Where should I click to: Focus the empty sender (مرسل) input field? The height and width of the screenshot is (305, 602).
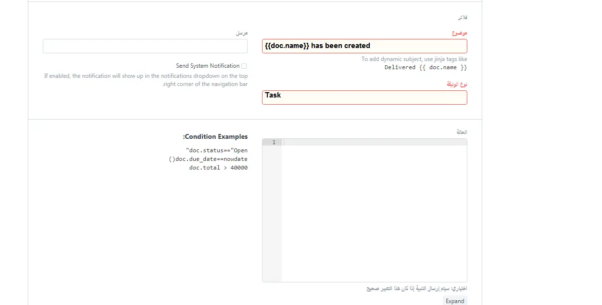pyautogui.click(x=145, y=46)
